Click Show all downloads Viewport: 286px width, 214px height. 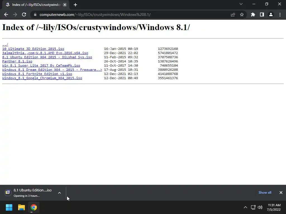(x=265, y=193)
